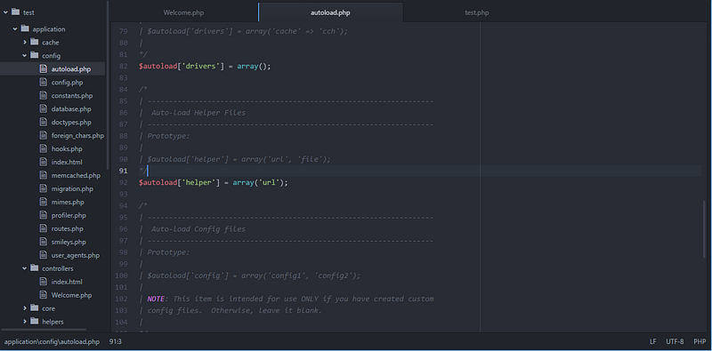Collapse the application folder chevron
The width and height of the screenshot is (712, 351).
[x=15, y=29]
